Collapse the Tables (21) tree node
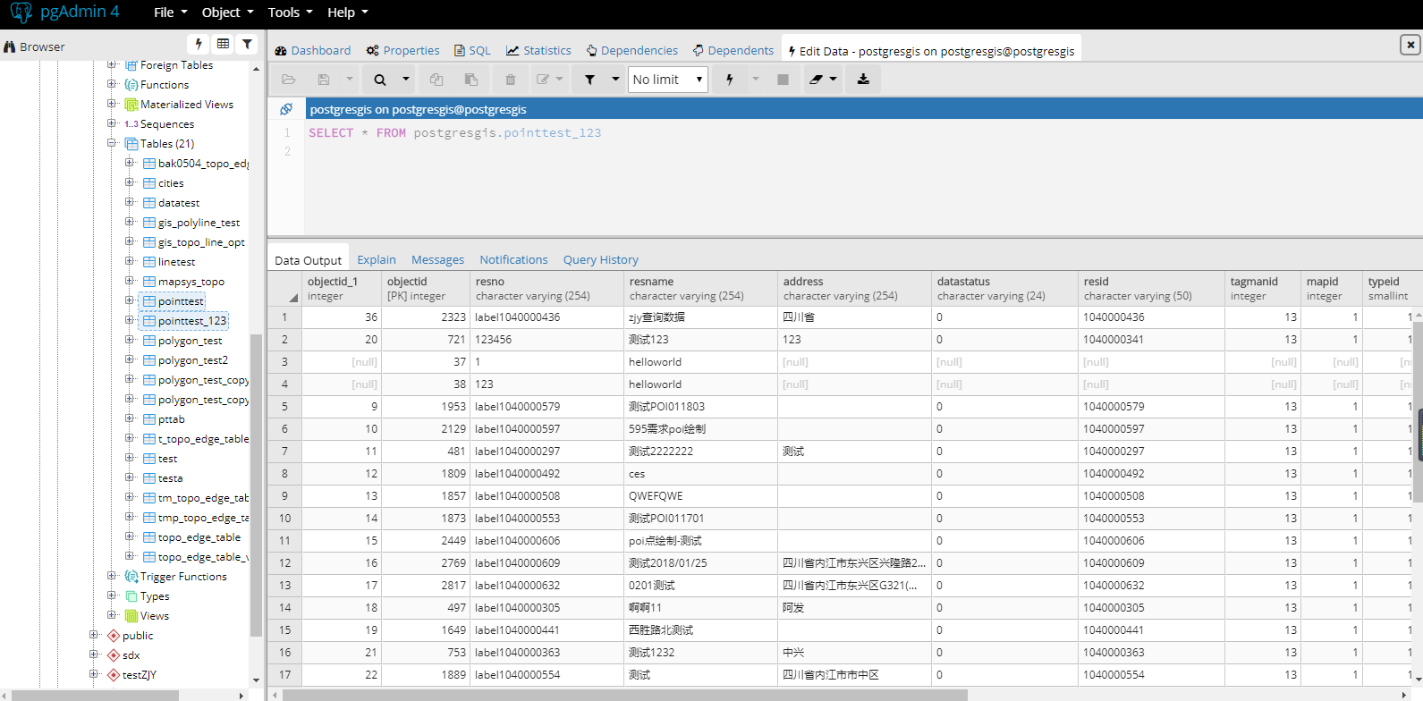The width and height of the screenshot is (1423, 701). [112, 143]
